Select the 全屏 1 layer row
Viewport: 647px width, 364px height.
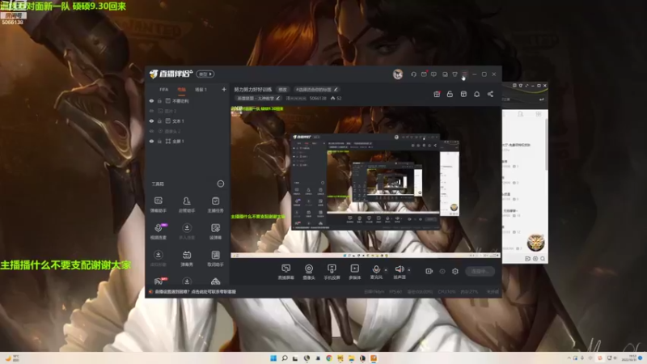[x=188, y=141]
